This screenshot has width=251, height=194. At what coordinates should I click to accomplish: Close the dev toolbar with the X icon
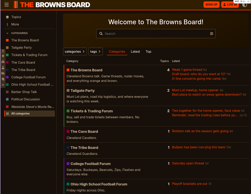pos(3,85)
